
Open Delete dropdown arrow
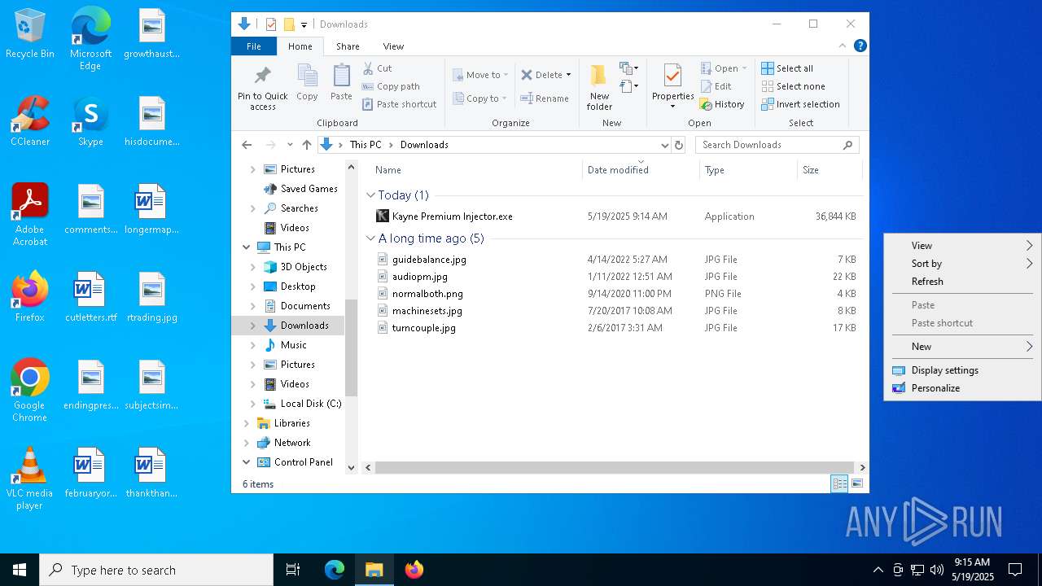point(568,75)
